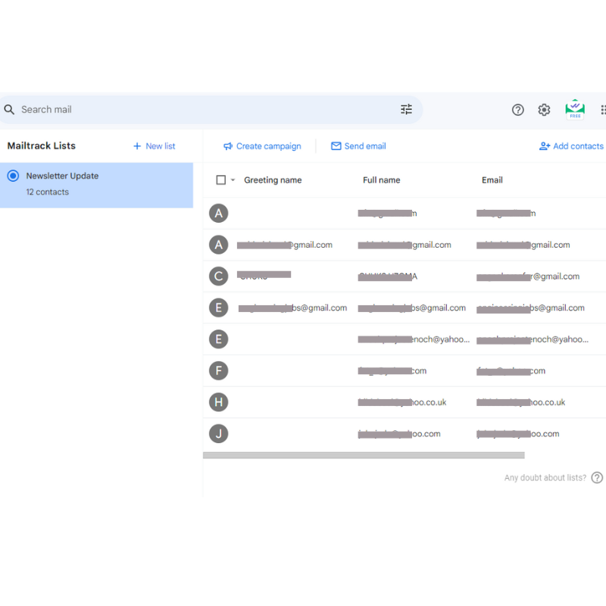The height and width of the screenshot is (606, 606).
Task: Click the Email column header
Action: tap(492, 180)
